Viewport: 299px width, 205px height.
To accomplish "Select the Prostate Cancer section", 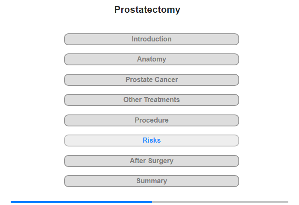I will (151, 80).
